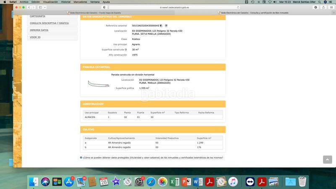Image resolution: width=336 pixels, height=189 pixels.
Task: Open the iTunes music icon in the Dock
Action: [x=233, y=182]
